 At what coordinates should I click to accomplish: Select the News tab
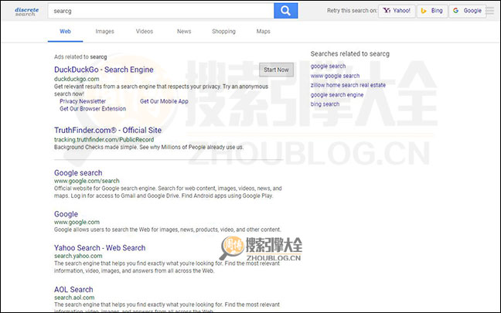tap(183, 32)
